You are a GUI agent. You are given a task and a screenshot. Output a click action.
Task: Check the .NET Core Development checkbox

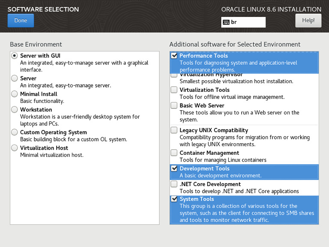tap(174, 184)
